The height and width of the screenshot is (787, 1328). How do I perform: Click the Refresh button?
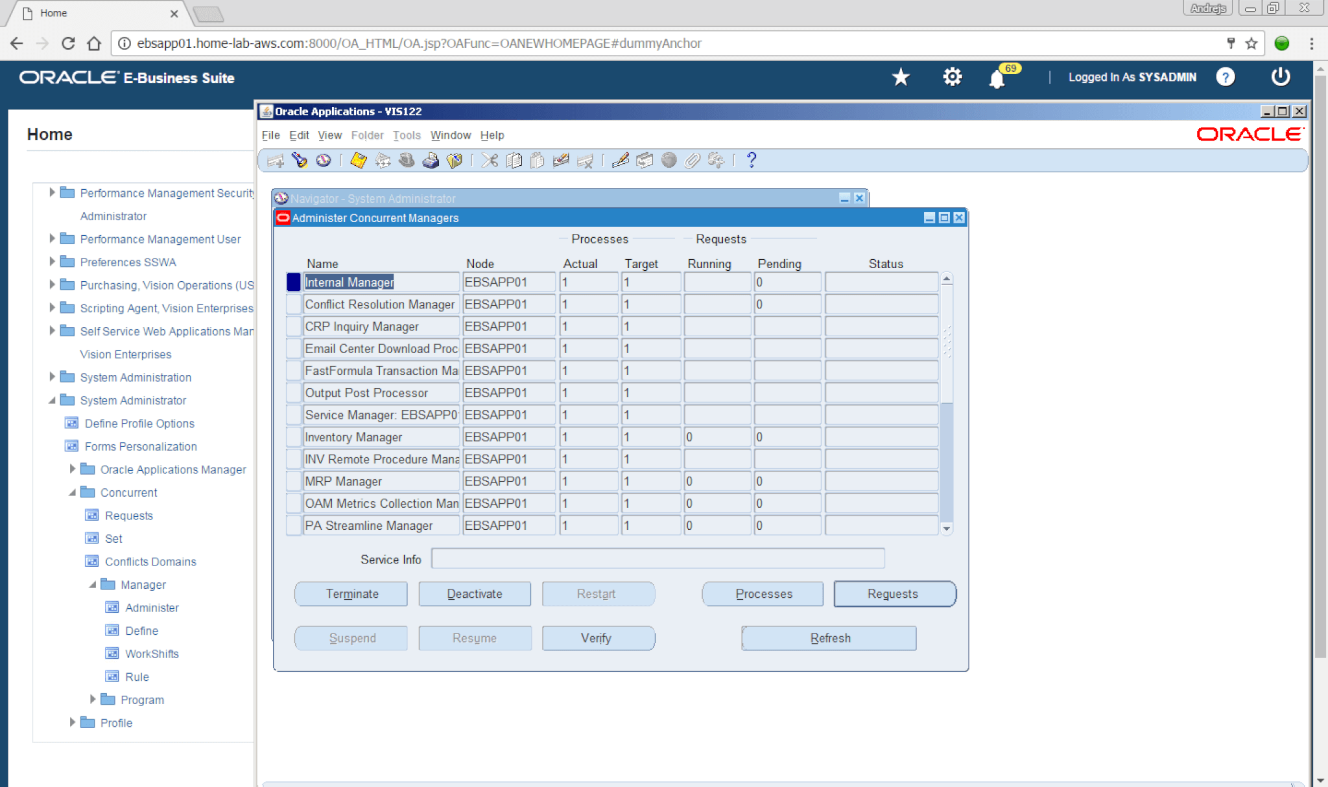(x=829, y=638)
